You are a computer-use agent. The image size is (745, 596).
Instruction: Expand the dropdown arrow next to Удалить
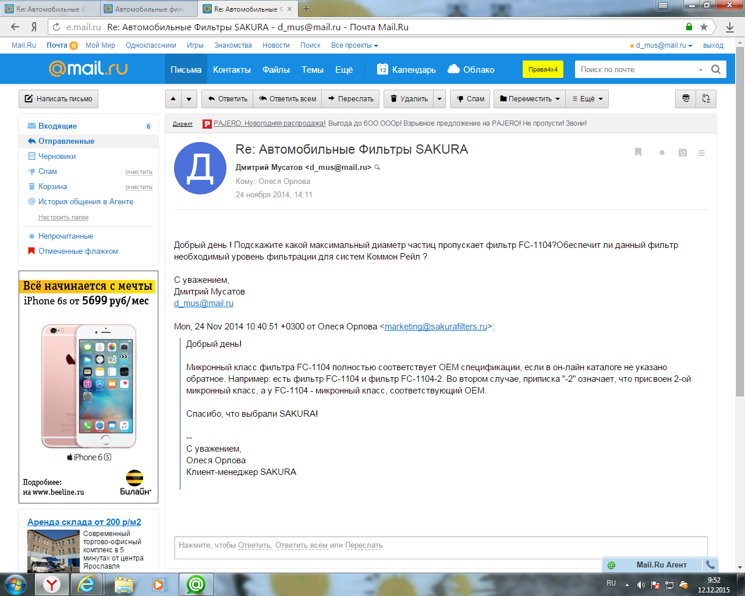click(439, 99)
